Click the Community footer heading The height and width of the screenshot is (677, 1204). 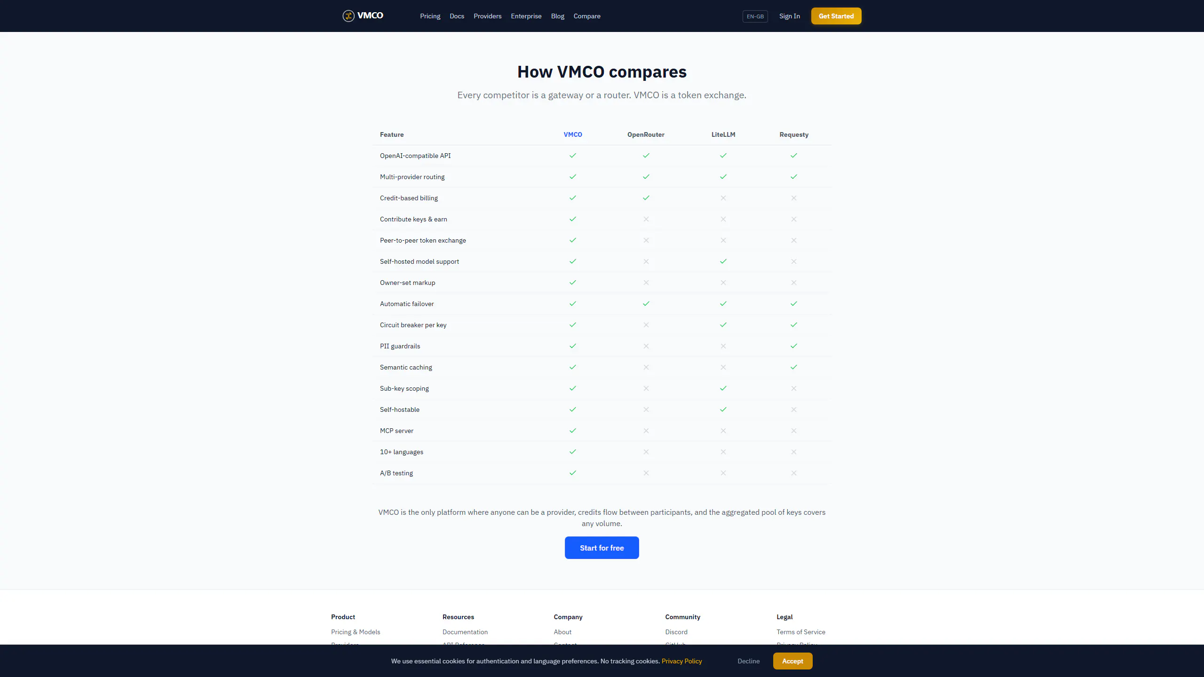683,617
